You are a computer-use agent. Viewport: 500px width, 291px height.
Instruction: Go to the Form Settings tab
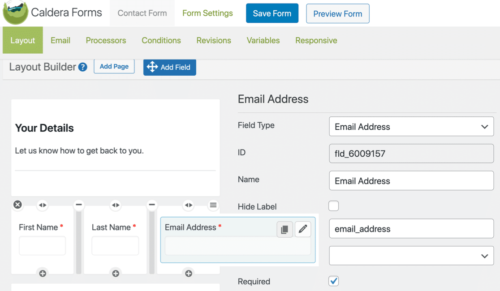[207, 13]
